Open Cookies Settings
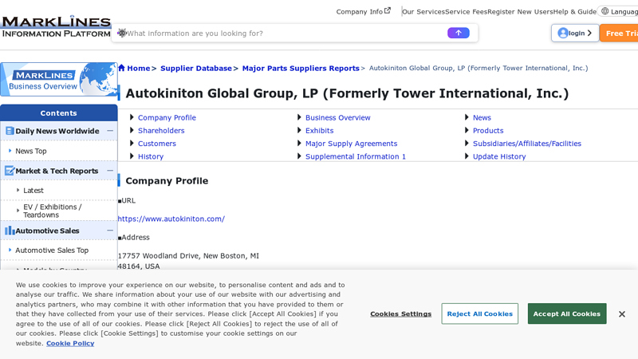This screenshot has width=638, height=359. tap(401, 314)
